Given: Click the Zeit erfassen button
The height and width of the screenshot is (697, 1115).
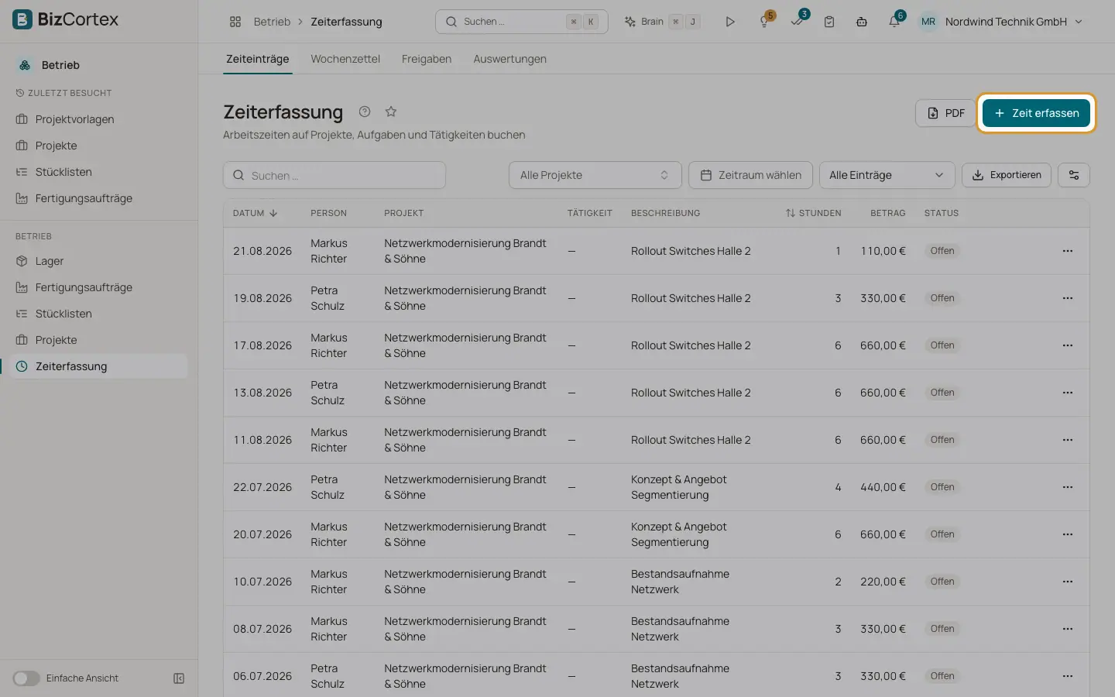Looking at the screenshot, I should [1036, 113].
